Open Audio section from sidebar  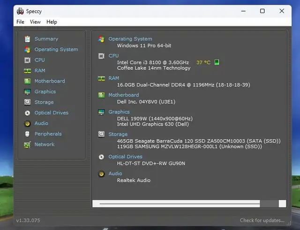tap(41, 123)
